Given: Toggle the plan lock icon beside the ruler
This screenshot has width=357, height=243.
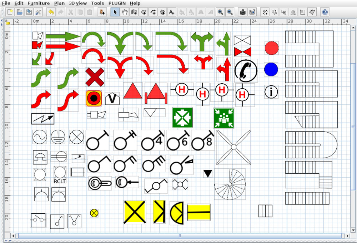Looking at the screenshot, I should point(7,22).
